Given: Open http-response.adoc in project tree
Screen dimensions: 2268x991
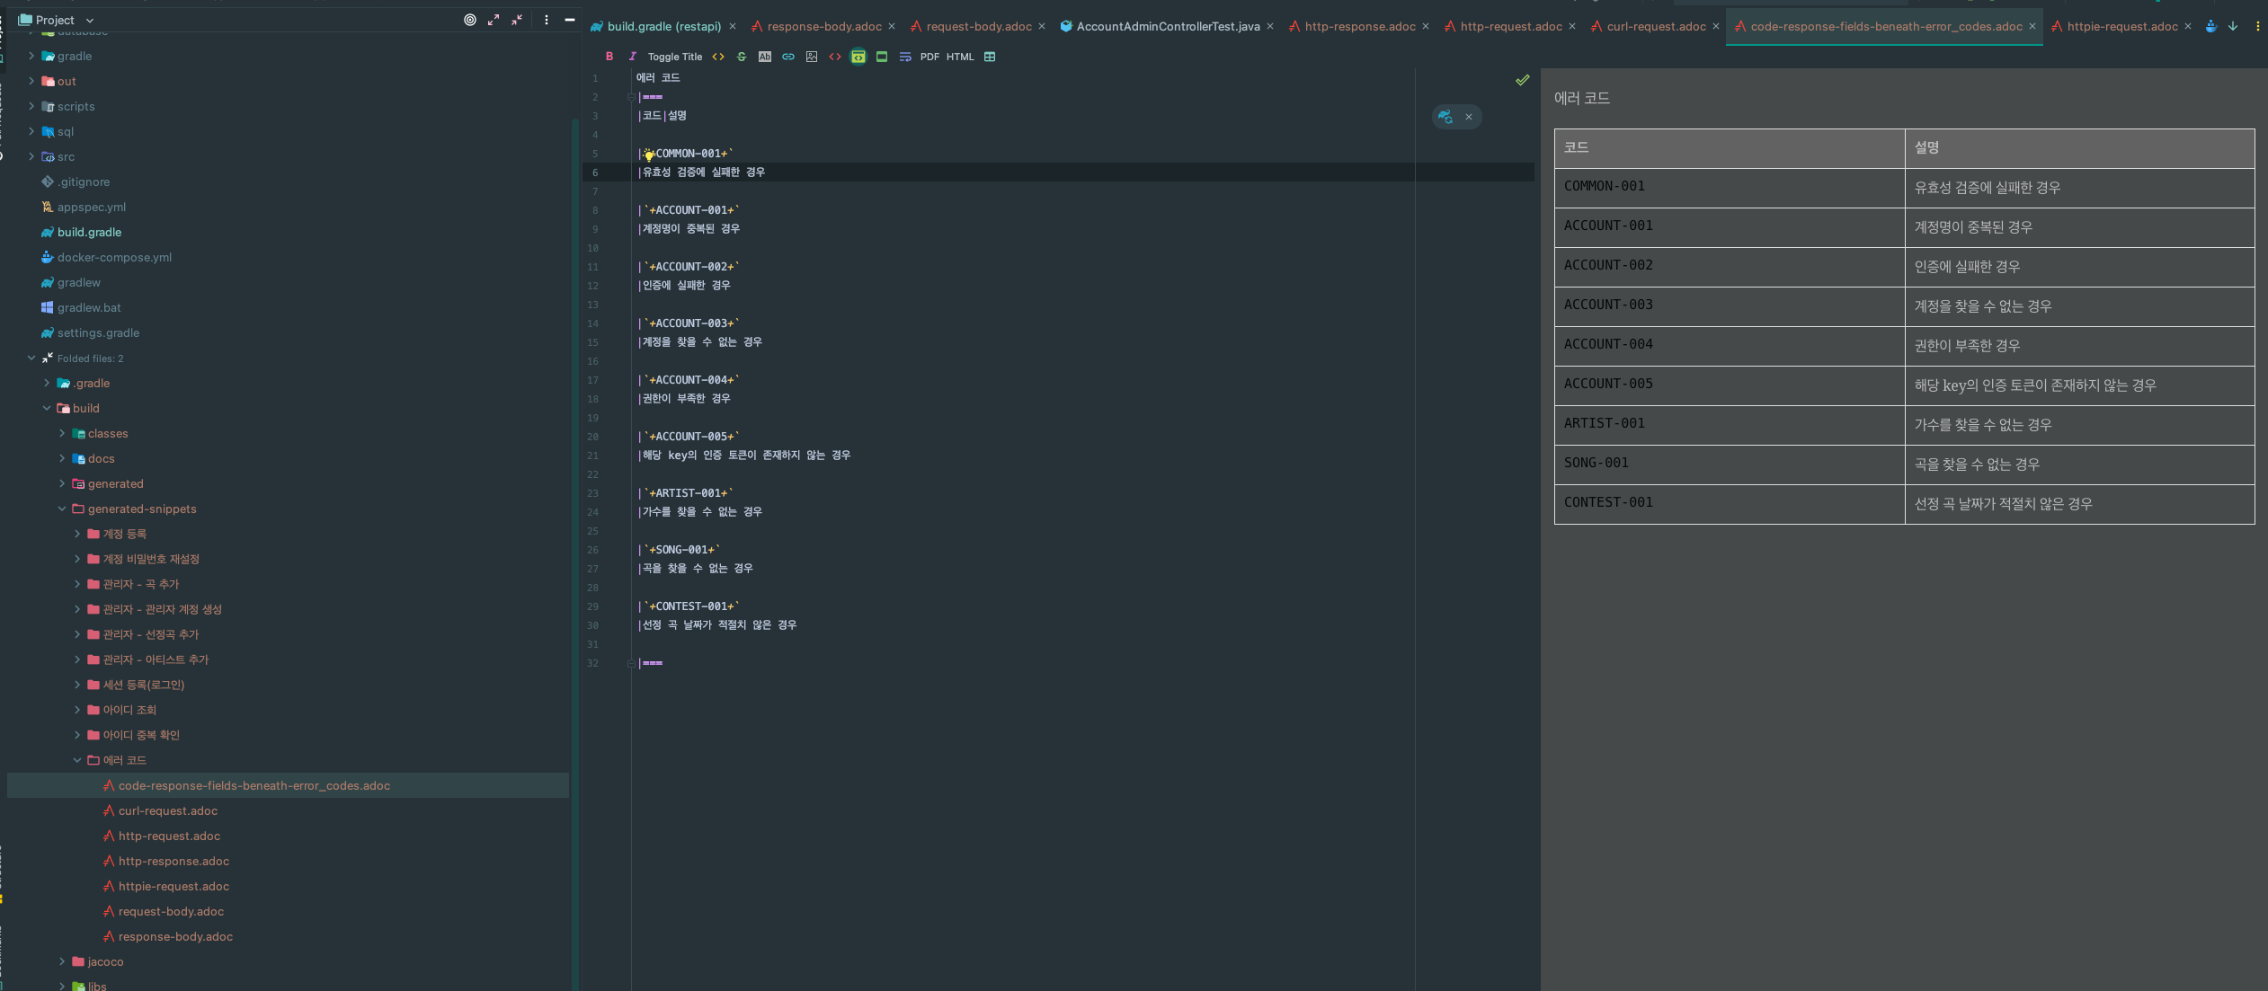Looking at the screenshot, I should click(x=173, y=861).
